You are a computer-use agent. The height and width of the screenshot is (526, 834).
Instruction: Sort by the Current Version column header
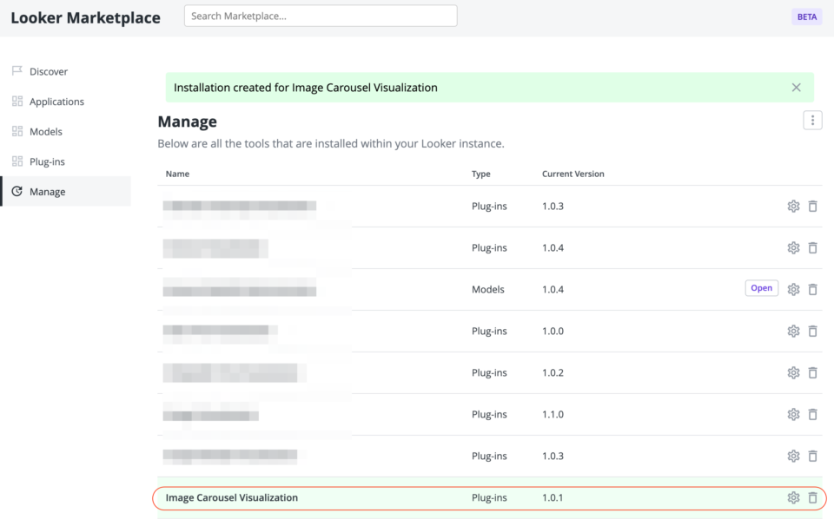[x=571, y=174]
